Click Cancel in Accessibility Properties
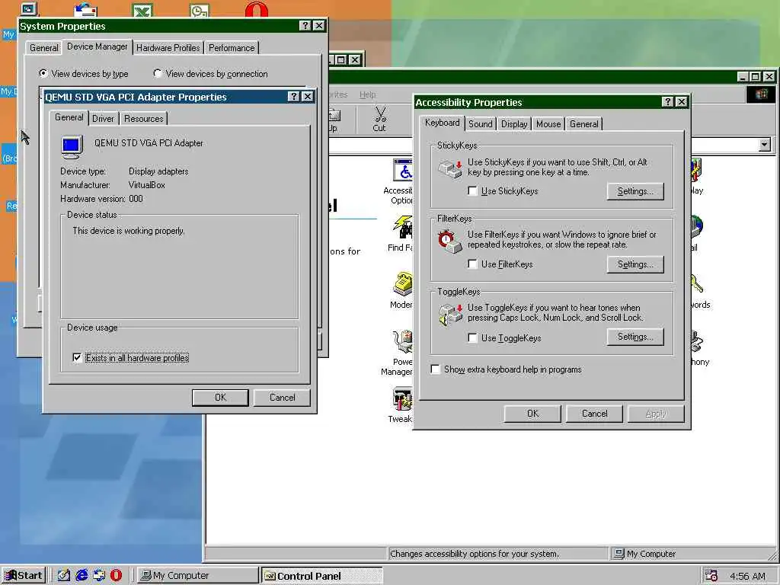 tap(594, 414)
